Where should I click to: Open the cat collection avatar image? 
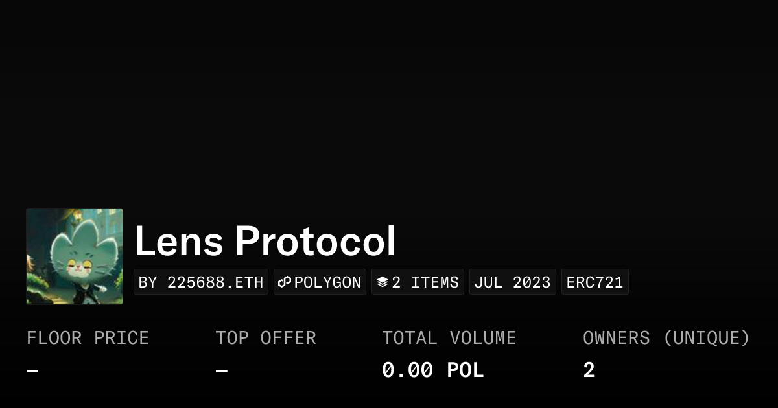click(75, 256)
